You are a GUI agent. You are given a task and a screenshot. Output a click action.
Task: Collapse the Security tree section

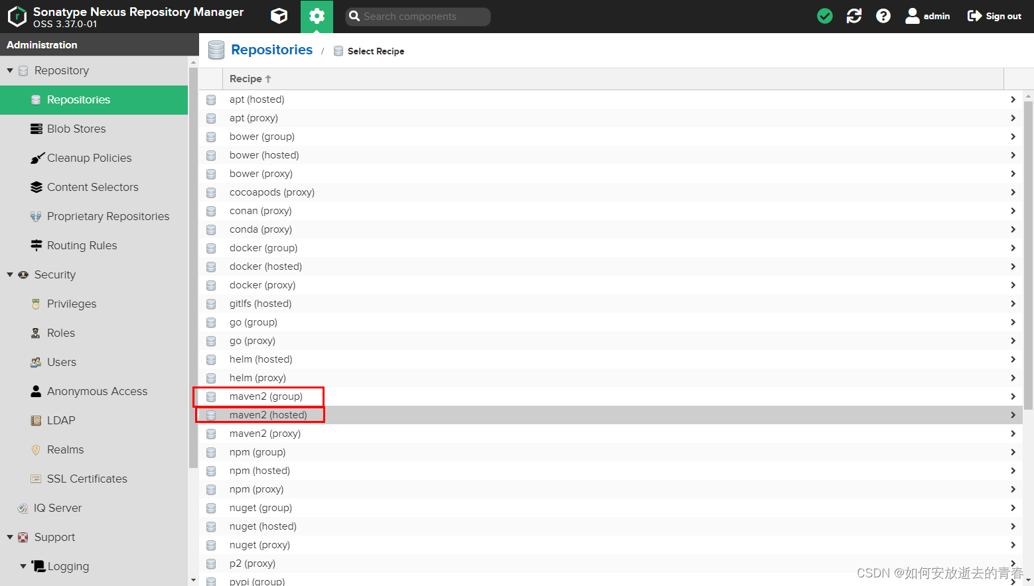point(10,274)
